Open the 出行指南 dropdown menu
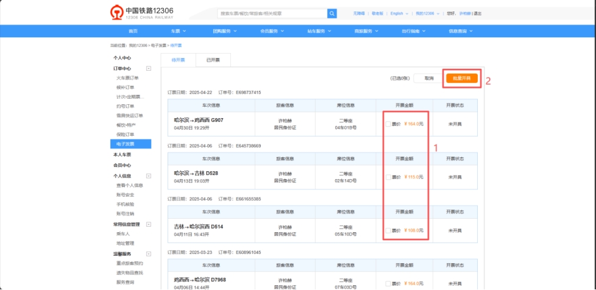Image resolution: width=596 pixels, height=290 pixels. 414,31
